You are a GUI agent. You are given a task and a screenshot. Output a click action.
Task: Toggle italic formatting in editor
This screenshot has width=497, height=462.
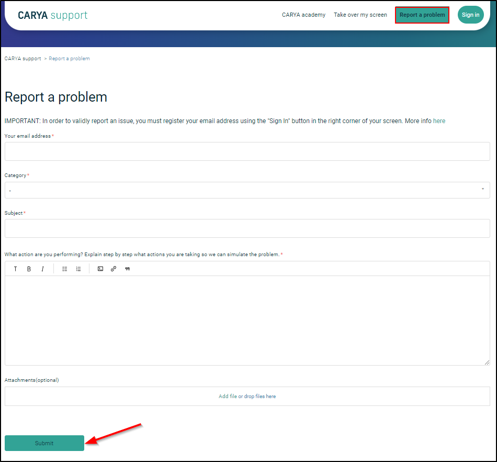point(42,269)
